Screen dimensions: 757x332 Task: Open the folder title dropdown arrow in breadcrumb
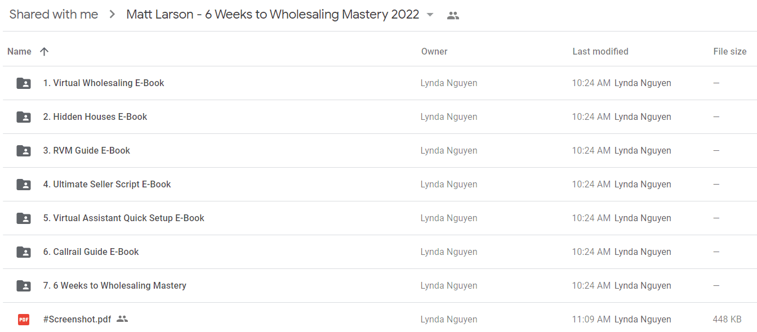[430, 15]
